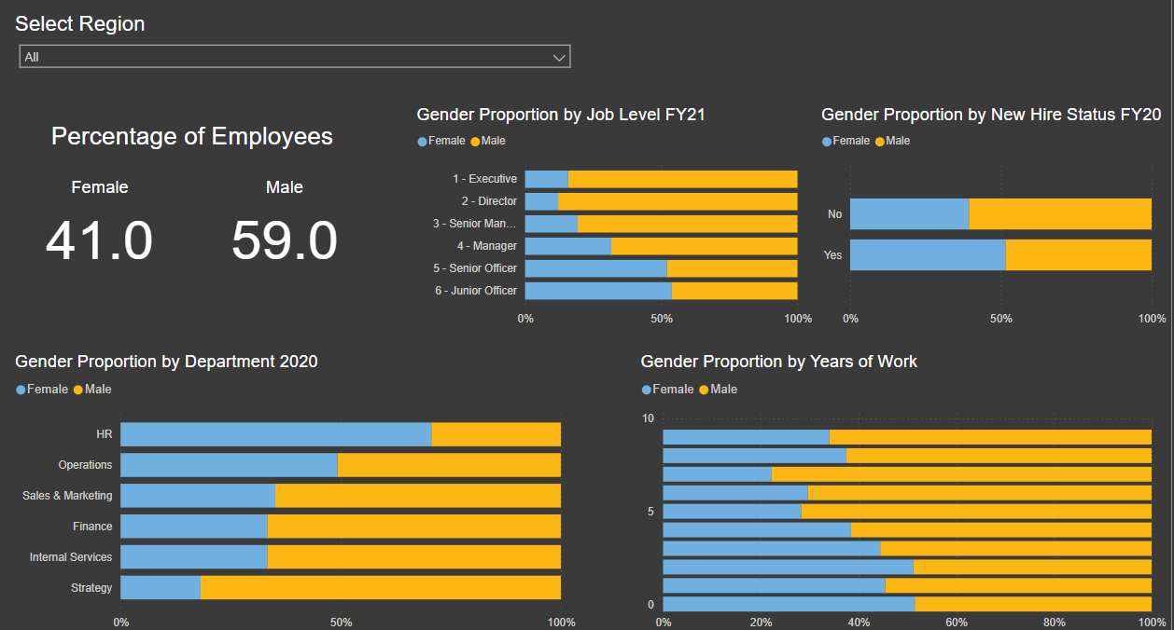Select Female legend marker in New Hire Status chart
Viewport: 1174px width, 630px height.
pos(827,142)
